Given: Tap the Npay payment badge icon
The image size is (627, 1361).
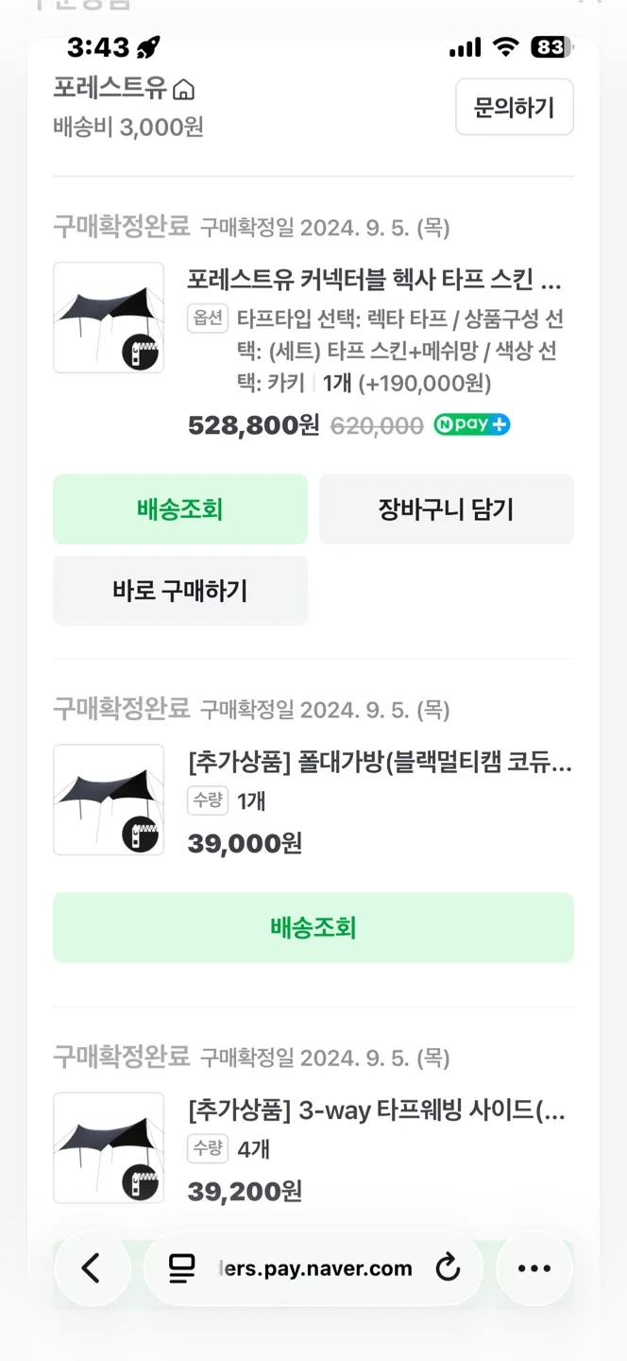Looking at the screenshot, I should (470, 425).
